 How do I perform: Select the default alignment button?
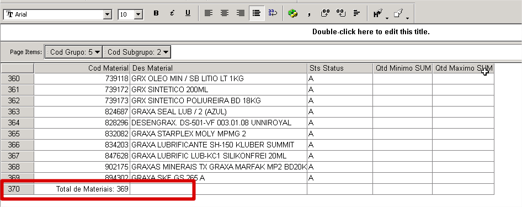click(257, 13)
